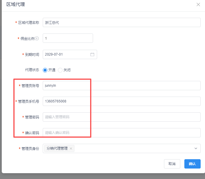Click the 确认密码 input field
Screen dimensions: 205x179
coord(121,133)
